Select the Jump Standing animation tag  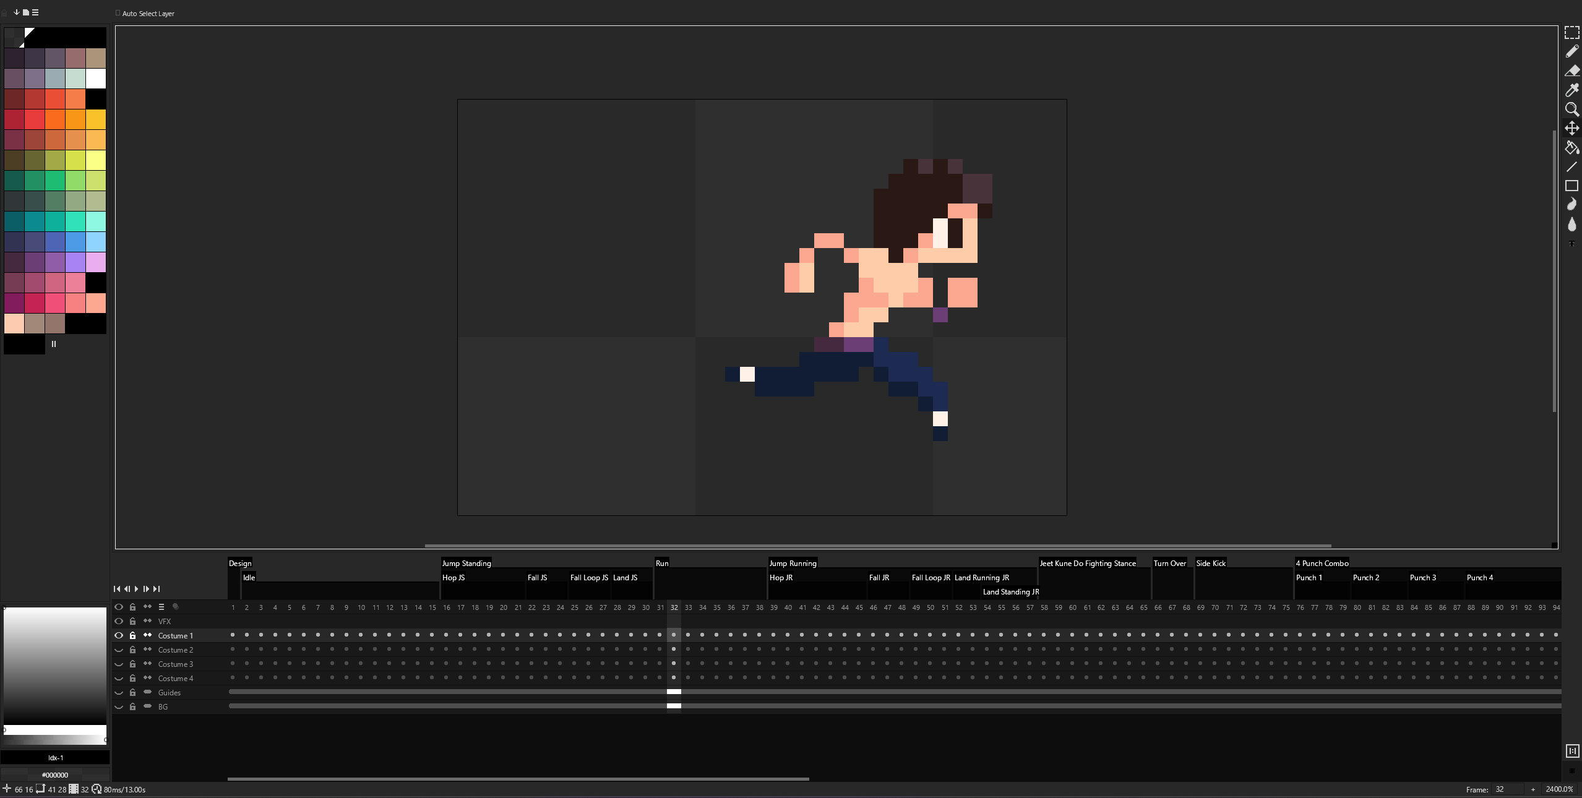466,563
